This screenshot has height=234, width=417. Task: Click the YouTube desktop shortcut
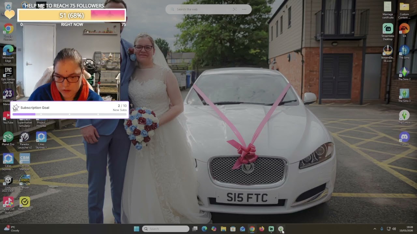coord(8,118)
